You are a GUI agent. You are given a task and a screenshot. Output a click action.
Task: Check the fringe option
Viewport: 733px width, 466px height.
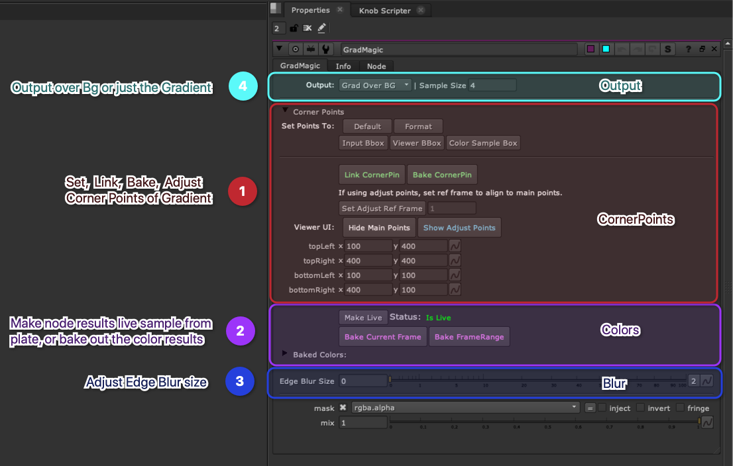681,408
